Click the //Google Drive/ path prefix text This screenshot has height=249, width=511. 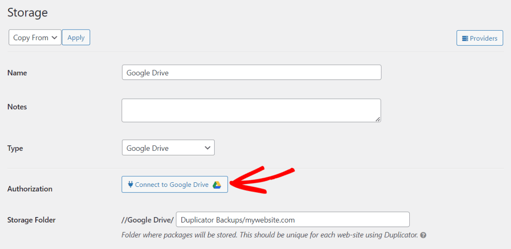147,220
